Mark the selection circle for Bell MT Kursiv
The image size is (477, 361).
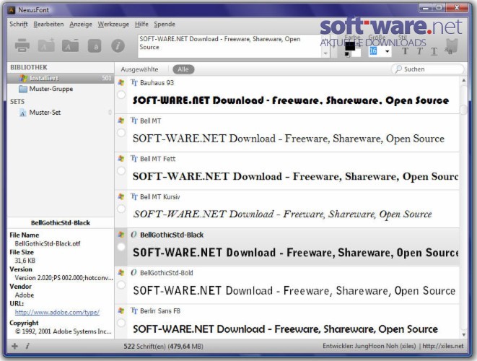tap(121, 209)
